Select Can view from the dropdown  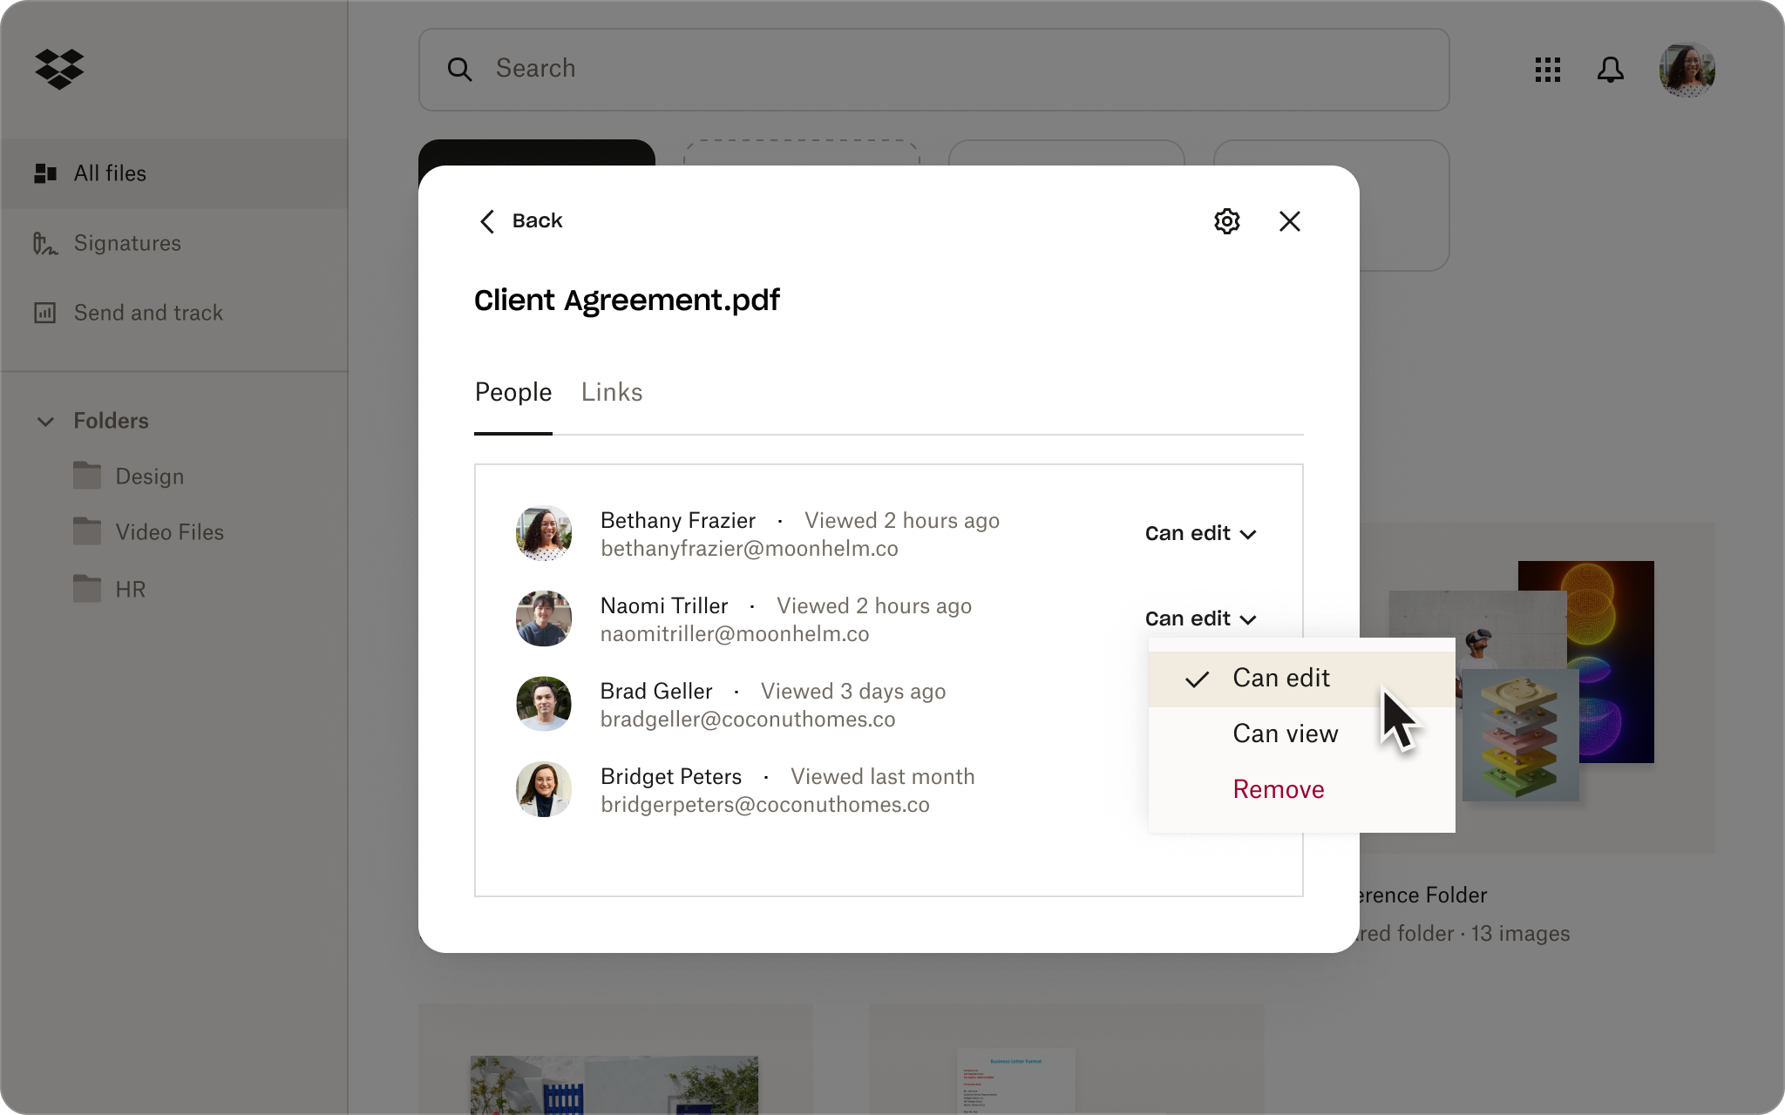pos(1285,733)
